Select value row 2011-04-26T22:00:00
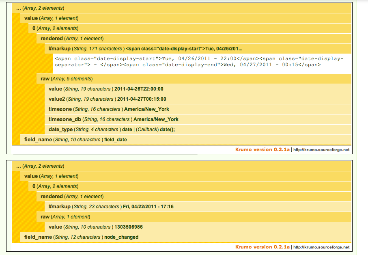Image resolution: width=368 pixels, height=255 pixels. click(x=198, y=89)
